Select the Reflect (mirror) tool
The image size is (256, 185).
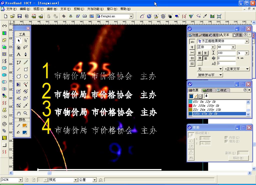point(19,98)
